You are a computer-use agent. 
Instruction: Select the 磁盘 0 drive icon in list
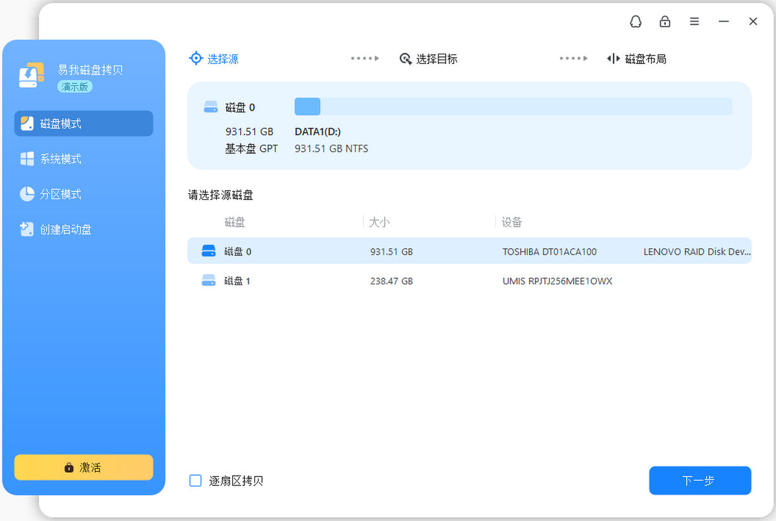pyautogui.click(x=208, y=251)
